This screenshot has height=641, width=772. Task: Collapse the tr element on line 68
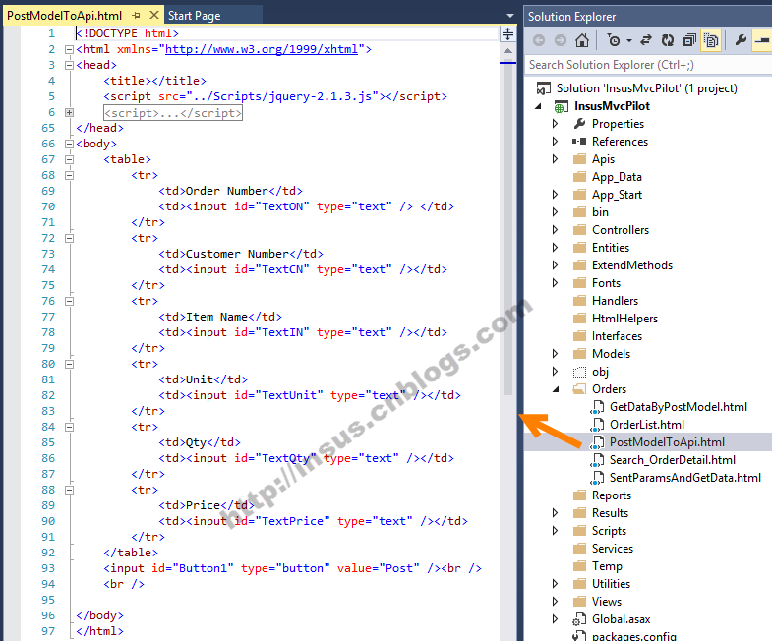[x=70, y=175]
